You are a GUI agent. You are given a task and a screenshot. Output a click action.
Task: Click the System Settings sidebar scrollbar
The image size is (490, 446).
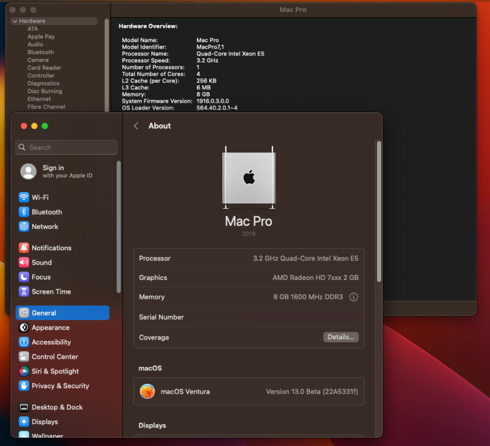[x=118, y=227]
